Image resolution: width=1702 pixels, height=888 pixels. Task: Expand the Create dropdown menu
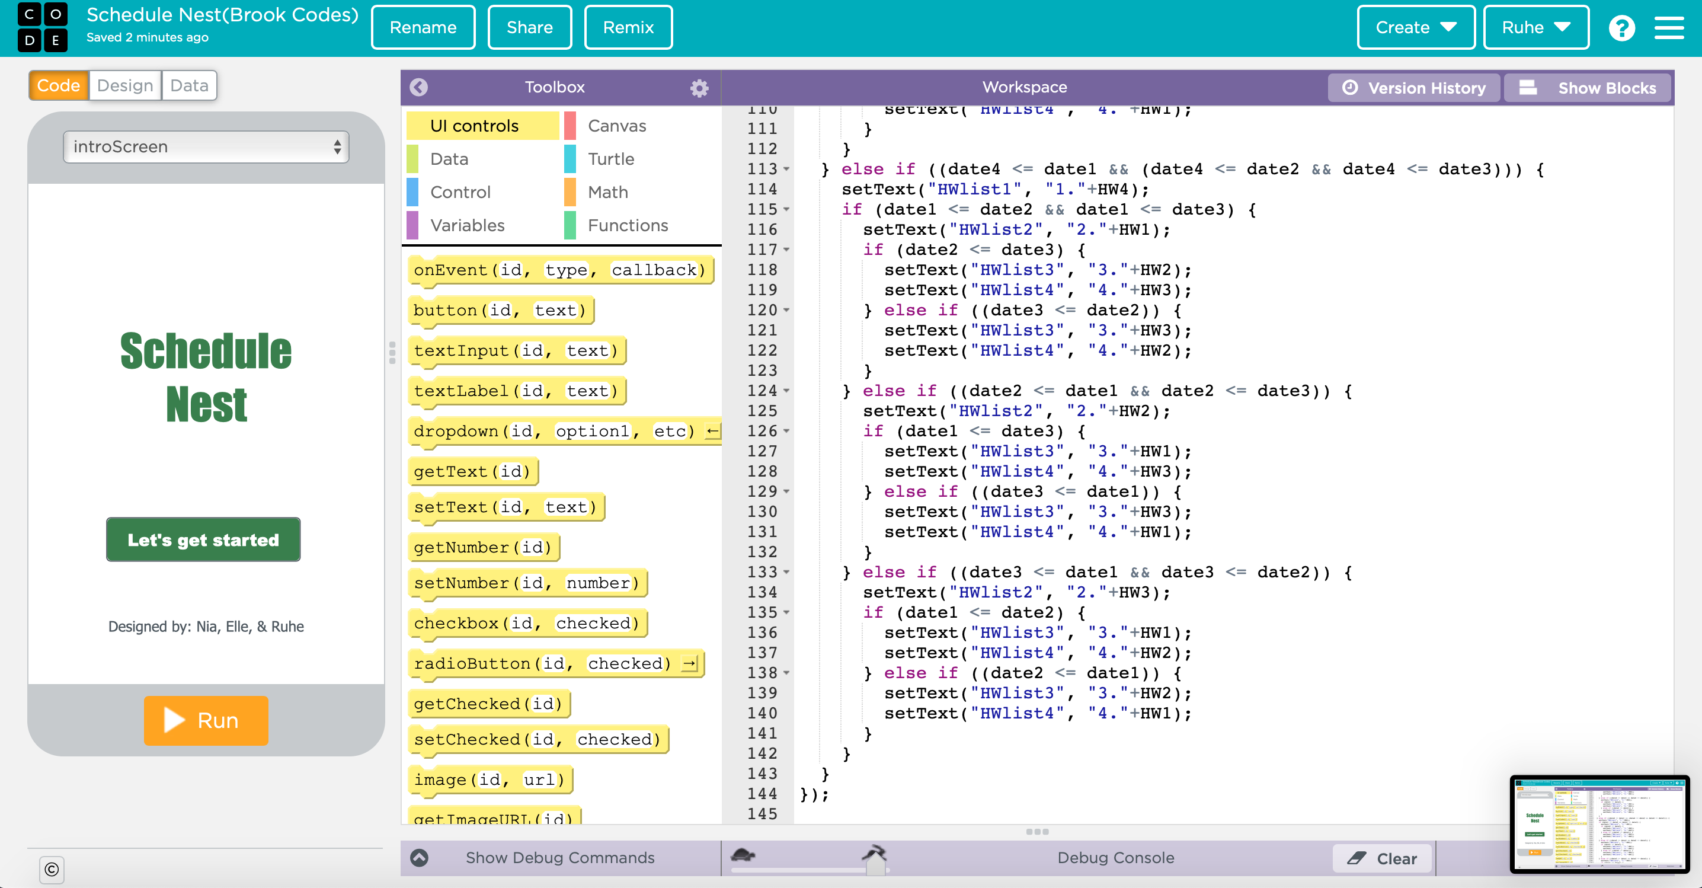pyautogui.click(x=1415, y=28)
